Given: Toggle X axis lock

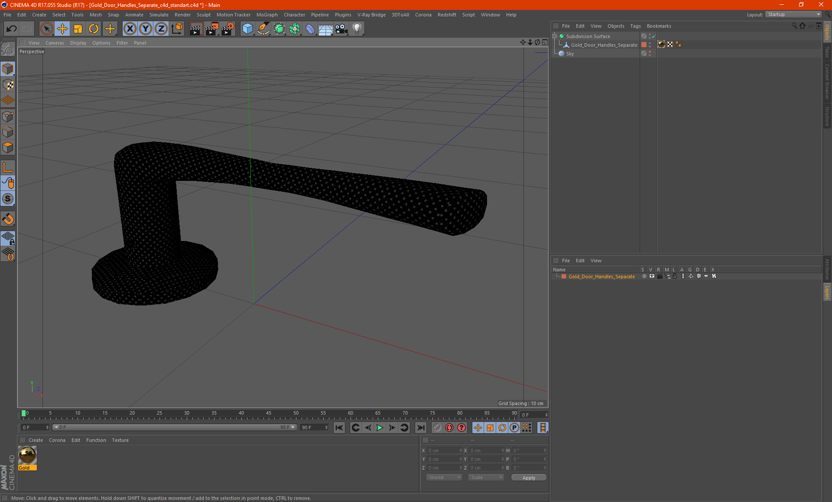Looking at the screenshot, I should pyautogui.click(x=130, y=29).
